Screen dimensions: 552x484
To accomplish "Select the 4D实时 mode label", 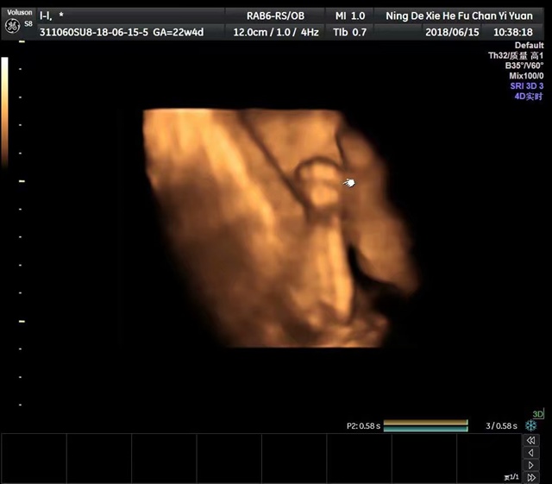I will pyautogui.click(x=529, y=97).
